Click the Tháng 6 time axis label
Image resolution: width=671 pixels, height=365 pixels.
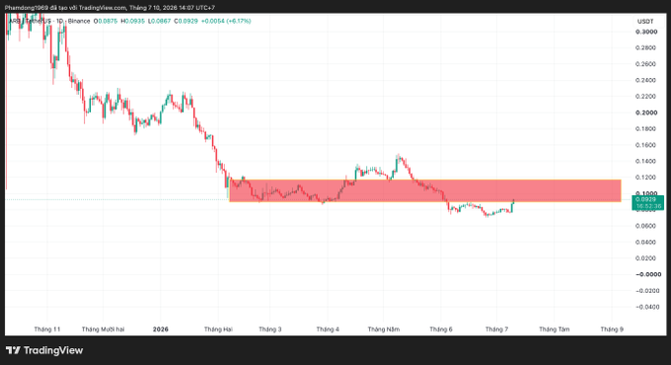pyautogui.click(x=441, y=329)
